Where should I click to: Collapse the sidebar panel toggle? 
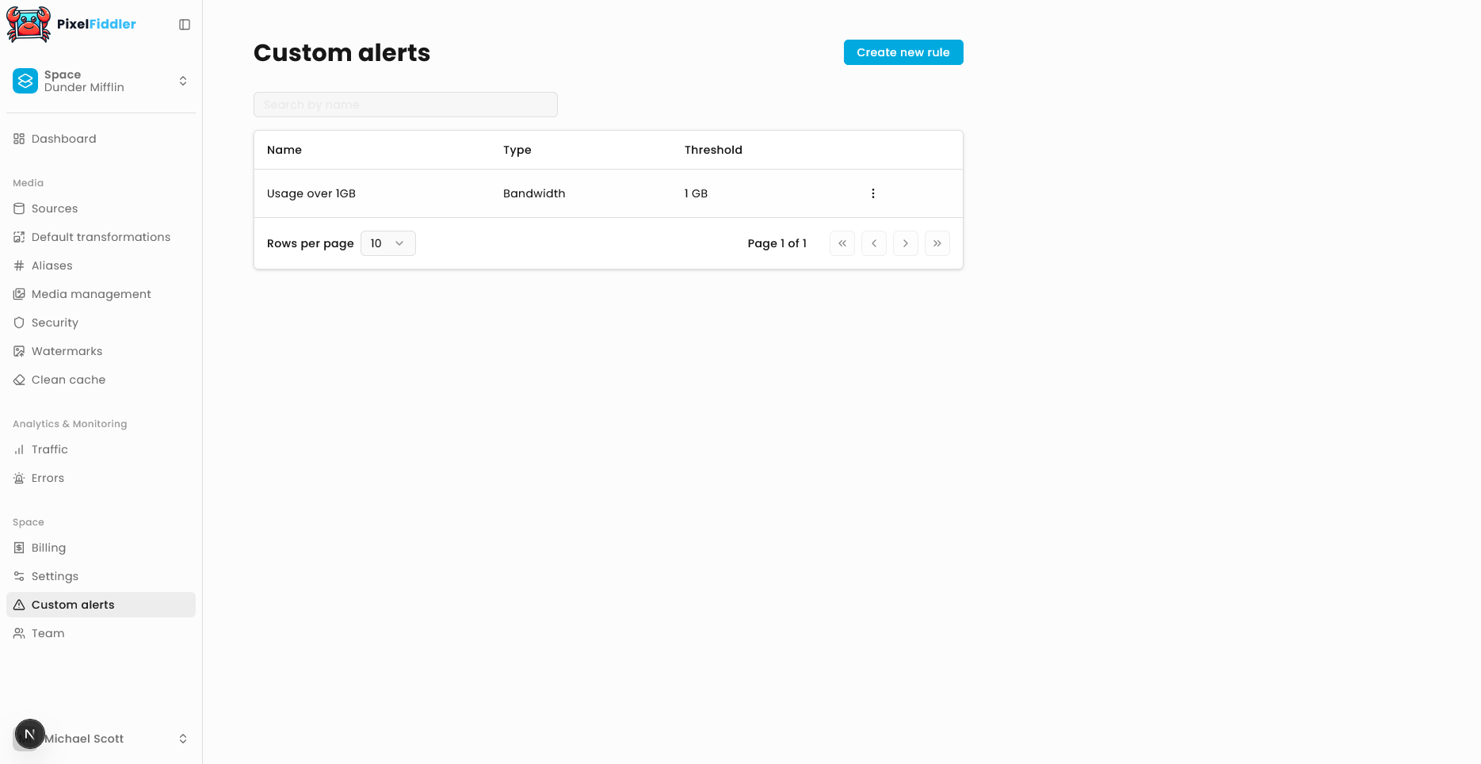click(184, 25)
